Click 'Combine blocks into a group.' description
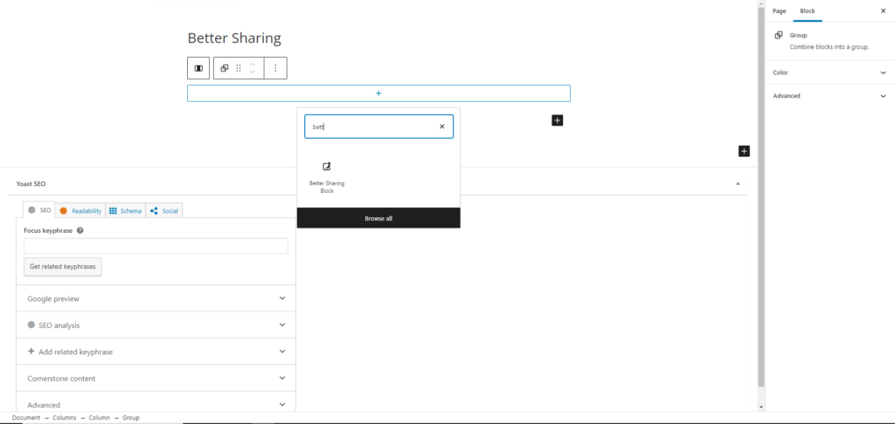 829,47
